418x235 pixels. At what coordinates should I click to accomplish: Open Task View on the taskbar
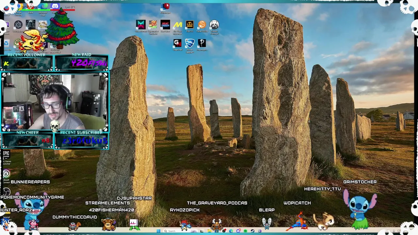pyautogui.click(x=202, y=231)
